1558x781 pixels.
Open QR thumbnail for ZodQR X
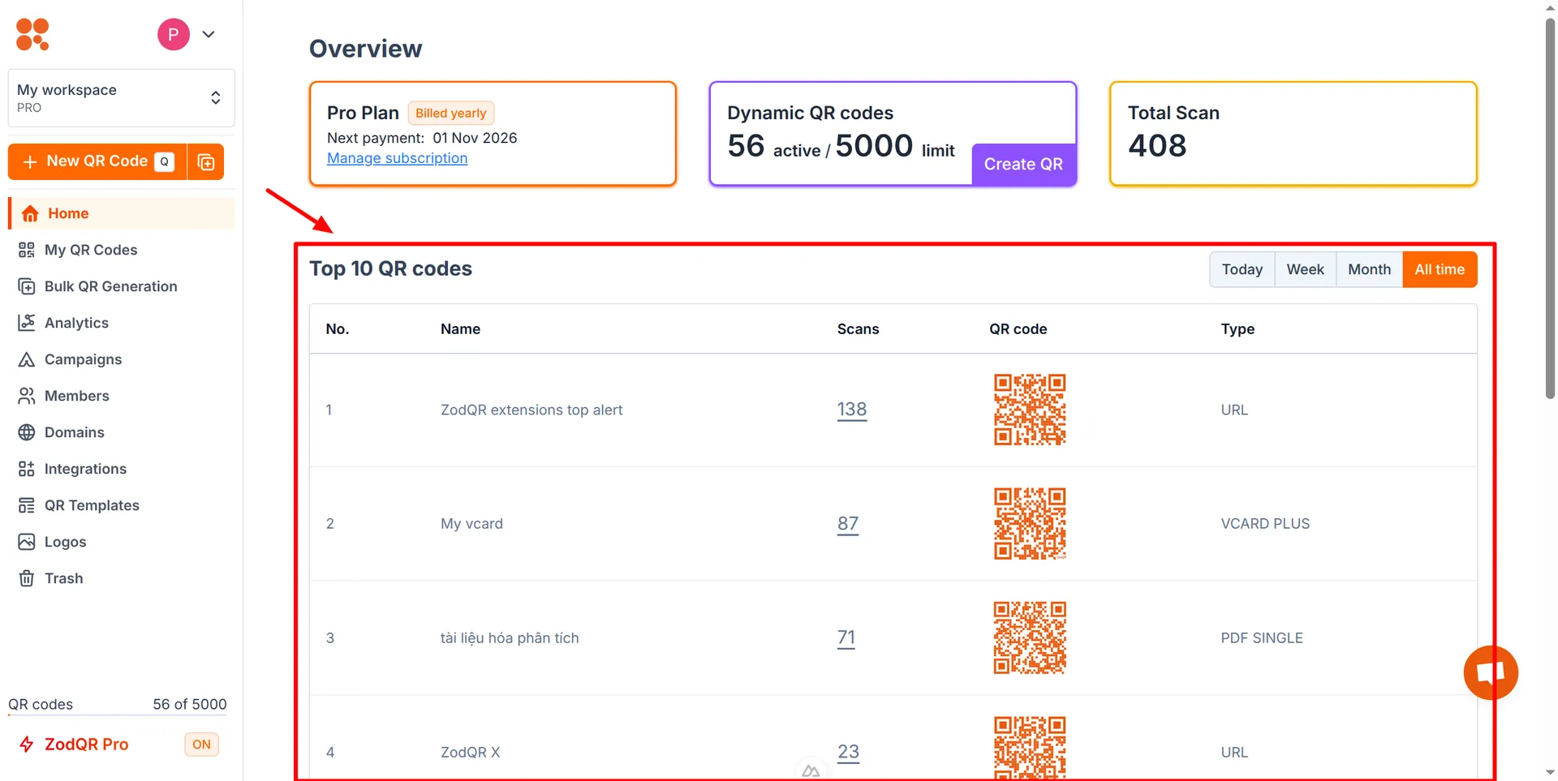click(x=1030, y=748)
